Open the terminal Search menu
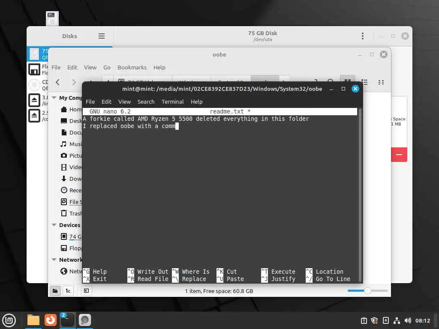Viewport: 439px width, 329px height. (146, 102)
